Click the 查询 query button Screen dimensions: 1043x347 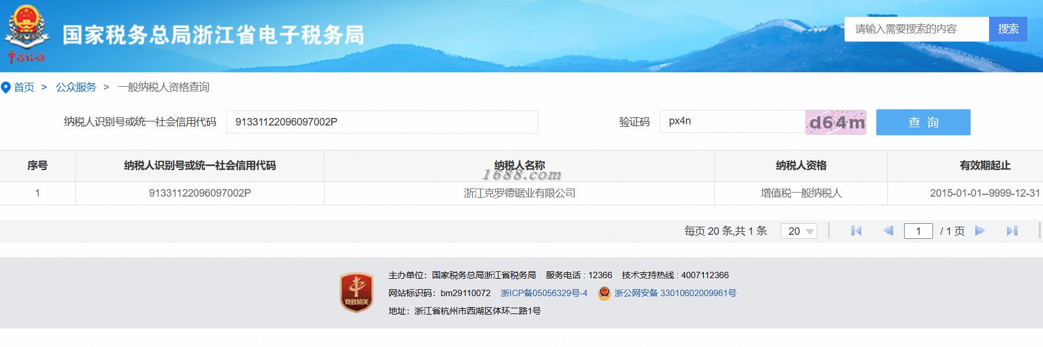923,122
